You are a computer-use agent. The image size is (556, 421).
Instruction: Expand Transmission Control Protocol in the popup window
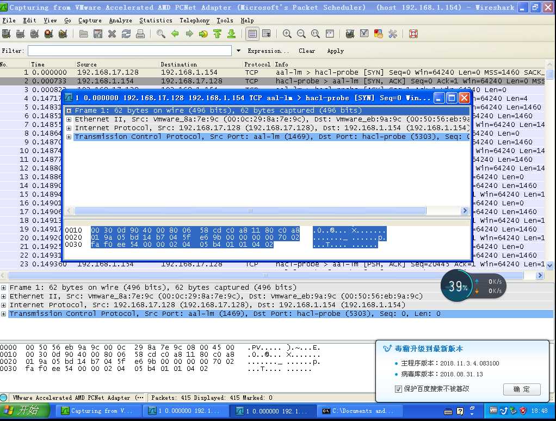click(69, 137)
